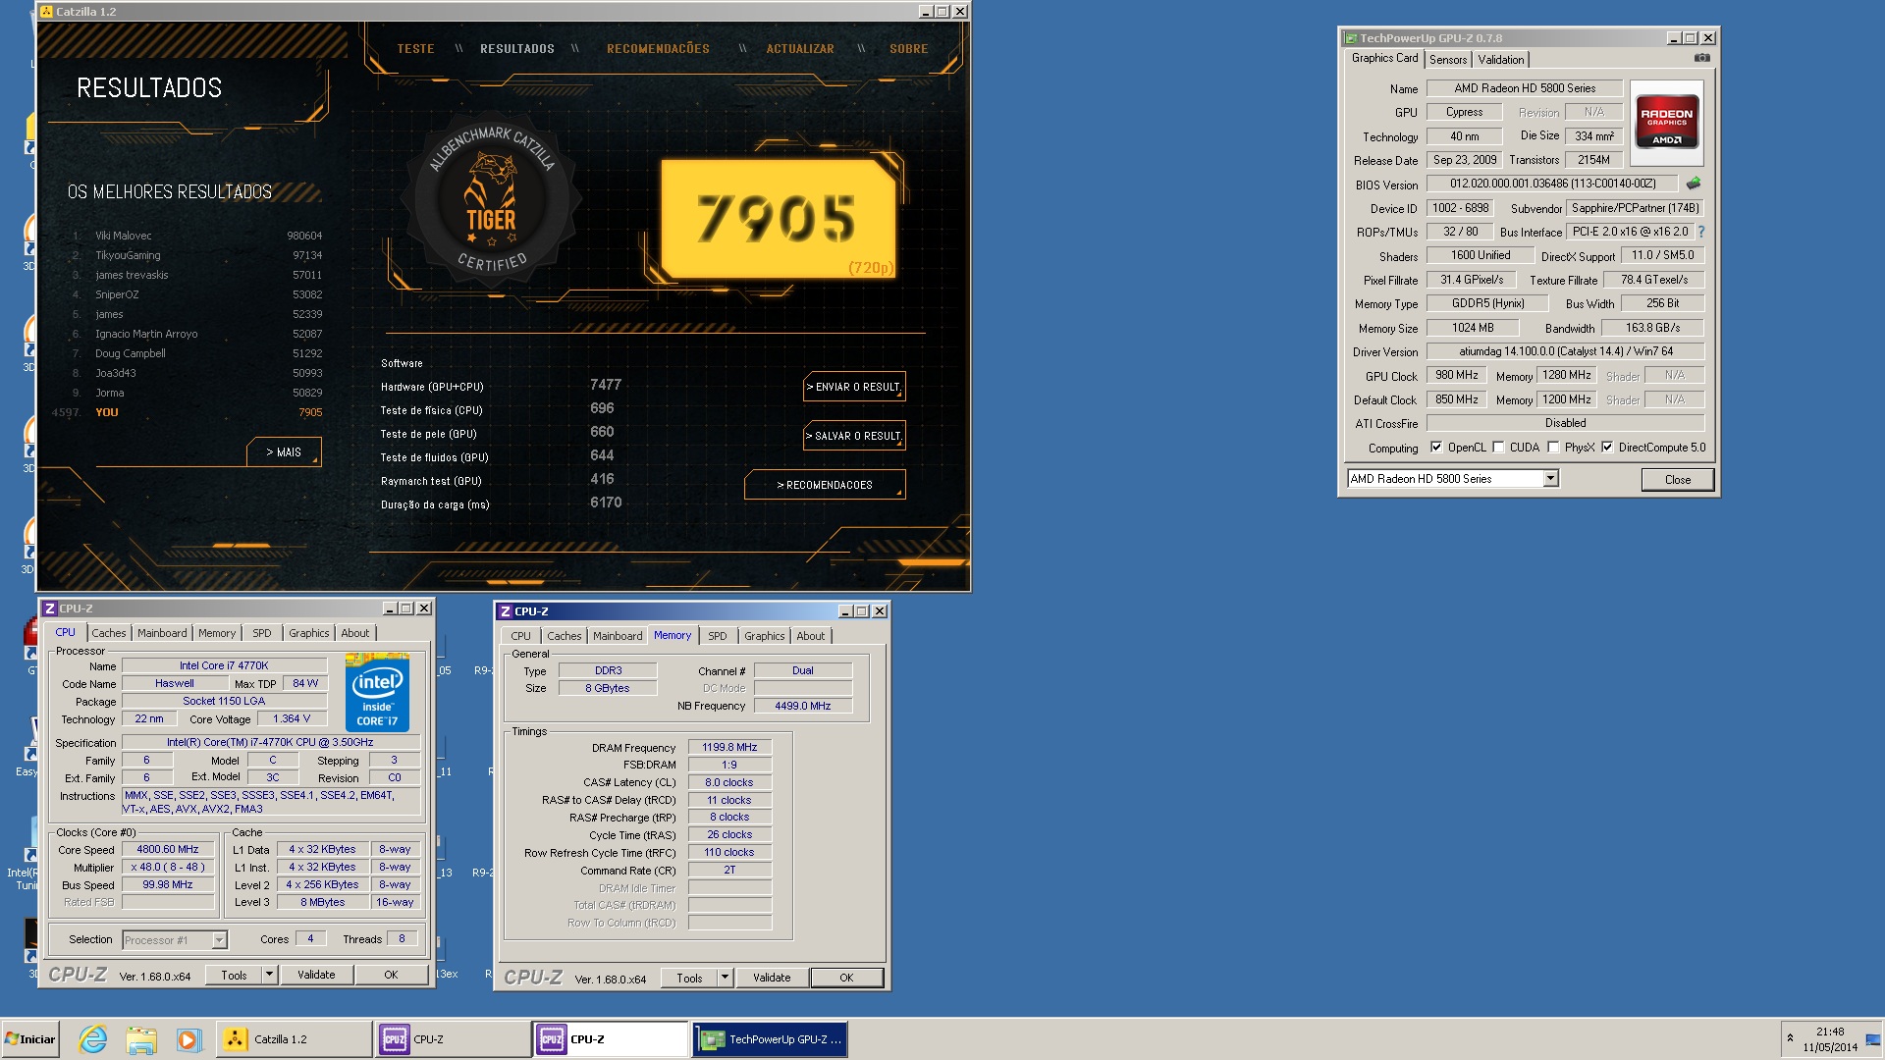Click the GPU Name field in GPU-Z
This screenshot has width=1885, height=1060.
pyautogui.click(x=1524, y=88)
